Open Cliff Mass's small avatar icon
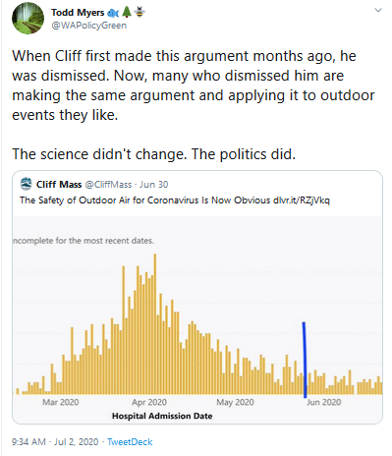 point(26,184)
